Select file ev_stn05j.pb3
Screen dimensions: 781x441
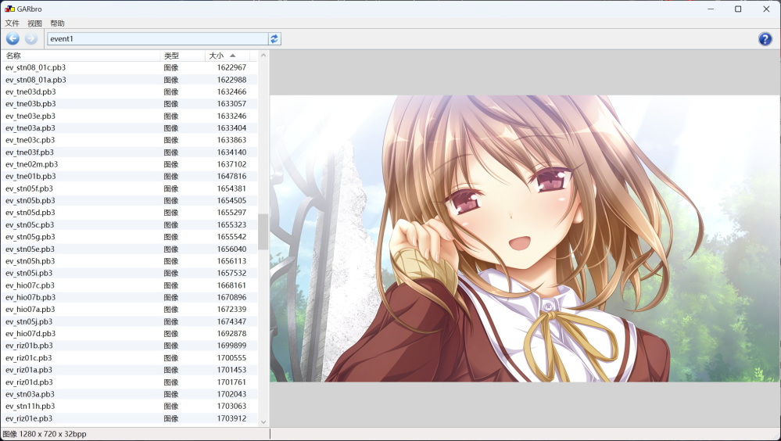[129, 322]
